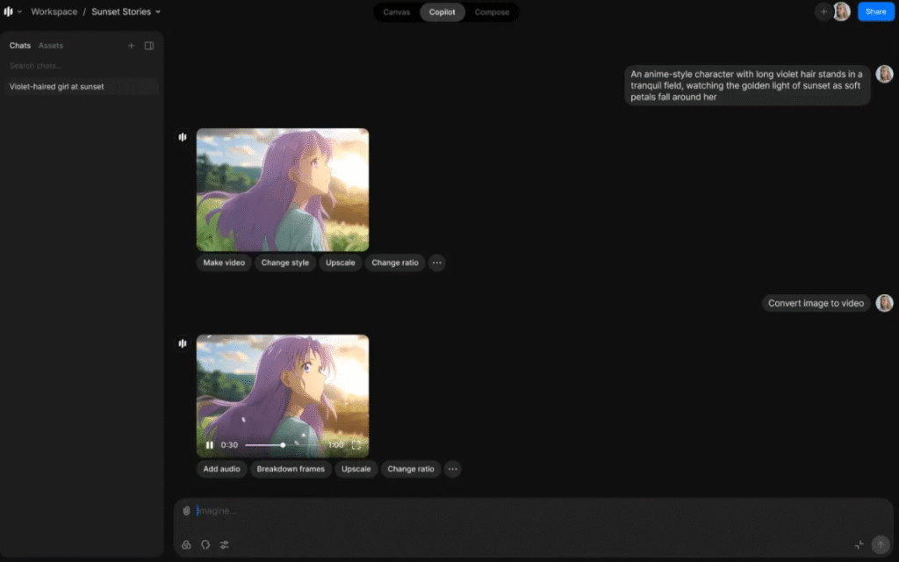Start a new chat with the plus icon
Viewport: 899px width, 562px height.
[131, 45]
